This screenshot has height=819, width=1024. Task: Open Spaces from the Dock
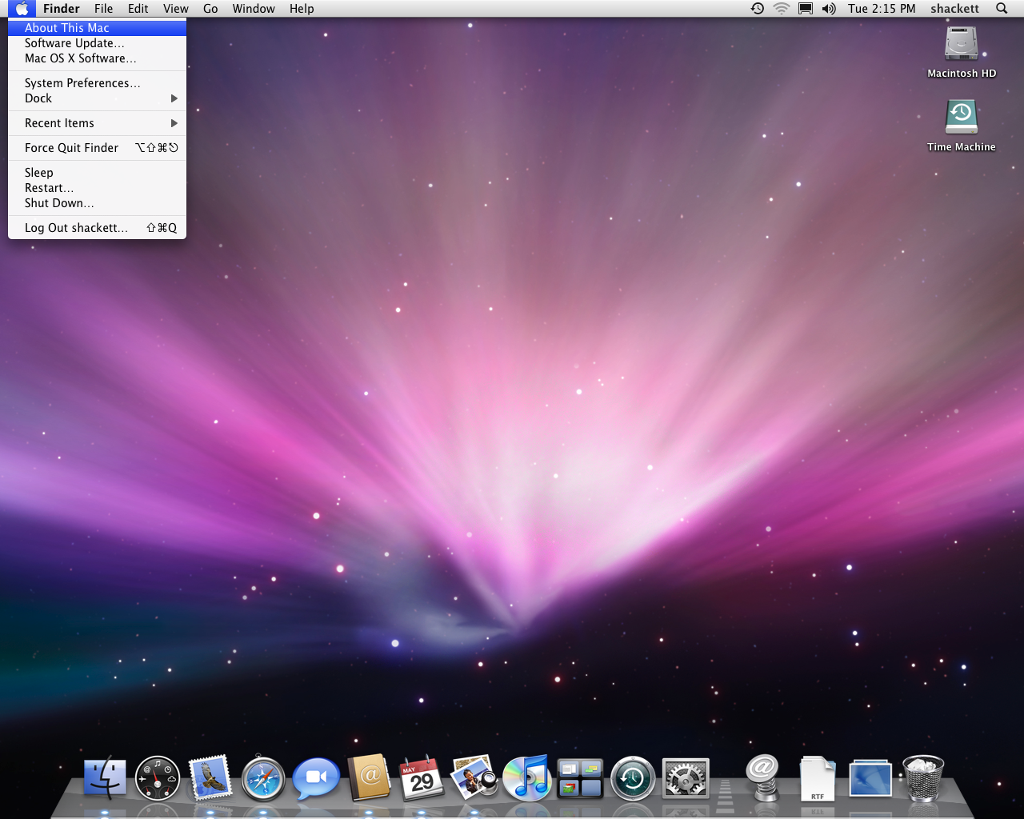tap(580, 778)
